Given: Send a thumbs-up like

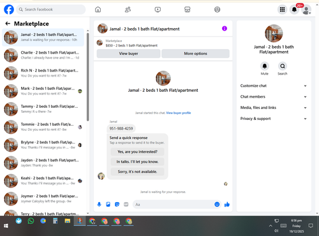Looking at the screenshot, I should pyautogui.click(x=227, y=204).
